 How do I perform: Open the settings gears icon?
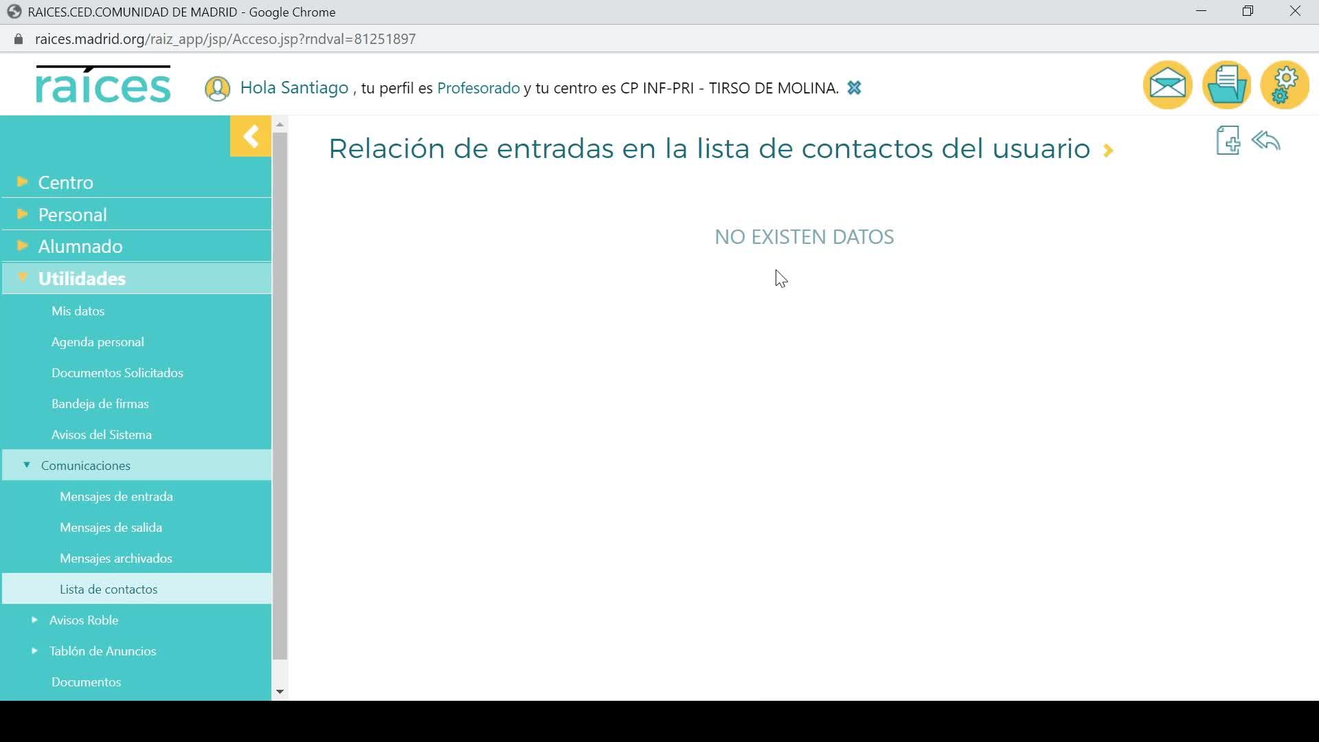point(1285,85)
